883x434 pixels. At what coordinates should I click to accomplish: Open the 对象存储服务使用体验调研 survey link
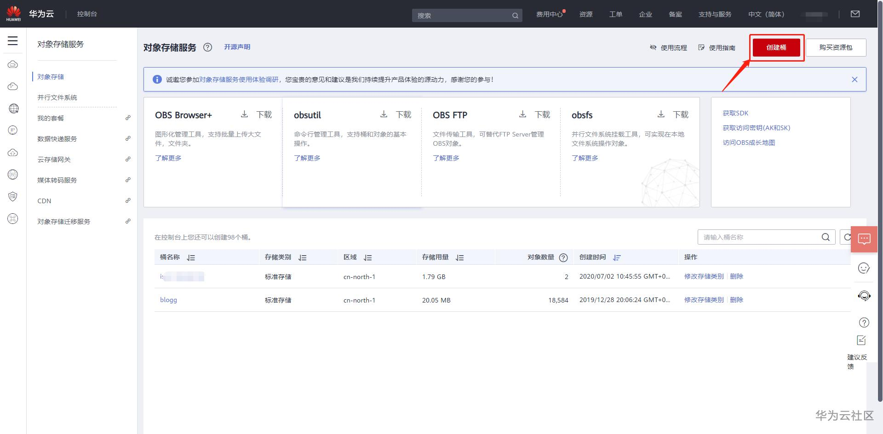coord(239,80)
